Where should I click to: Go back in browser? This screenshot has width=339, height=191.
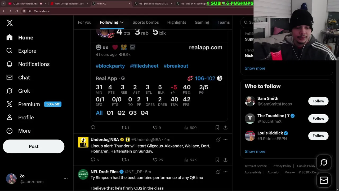4,11
